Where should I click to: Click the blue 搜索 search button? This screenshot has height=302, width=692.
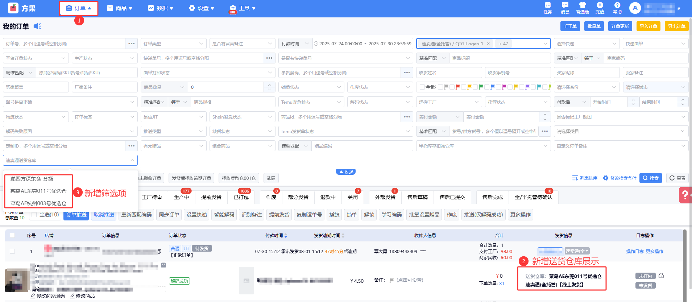(650, 178)
